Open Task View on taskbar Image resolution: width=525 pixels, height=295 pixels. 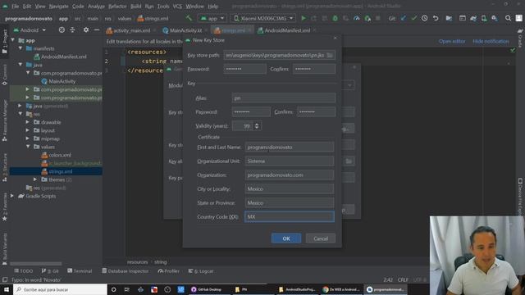point(127,289)
